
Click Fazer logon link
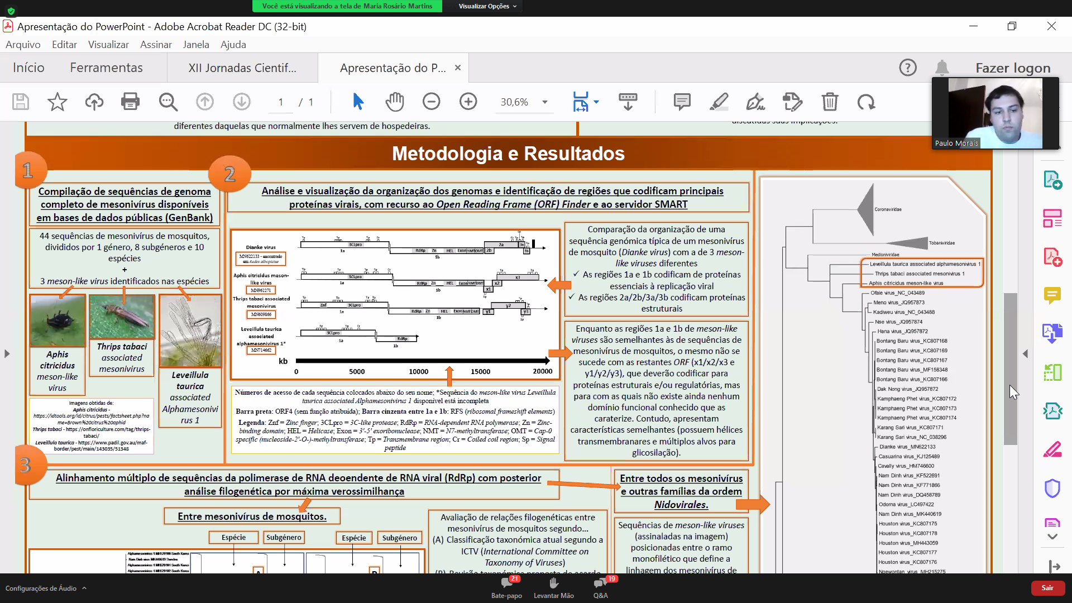tap(1013, 68)
